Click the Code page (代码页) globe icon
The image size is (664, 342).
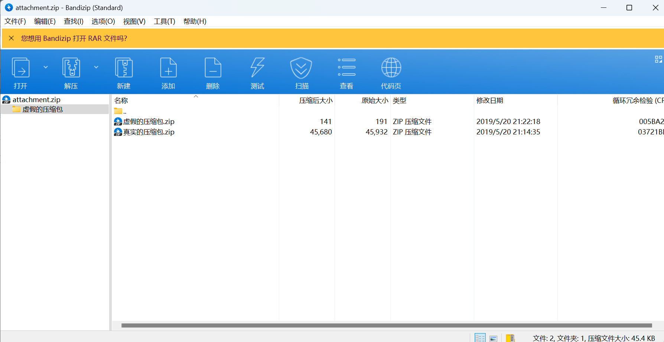tap(391, 68)
